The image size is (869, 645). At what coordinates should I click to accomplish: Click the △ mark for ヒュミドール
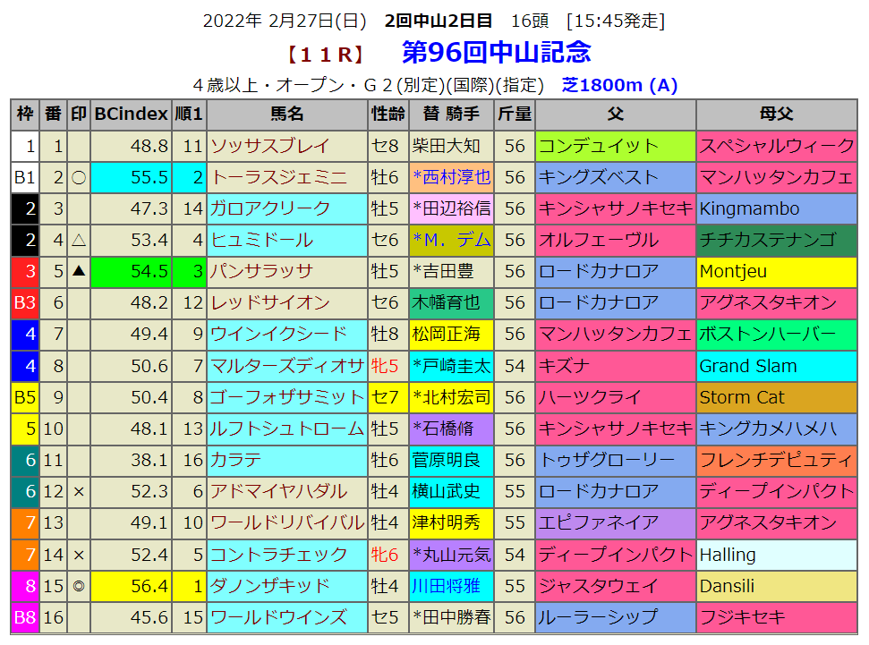pyautogui.click(x=79, y=240)
